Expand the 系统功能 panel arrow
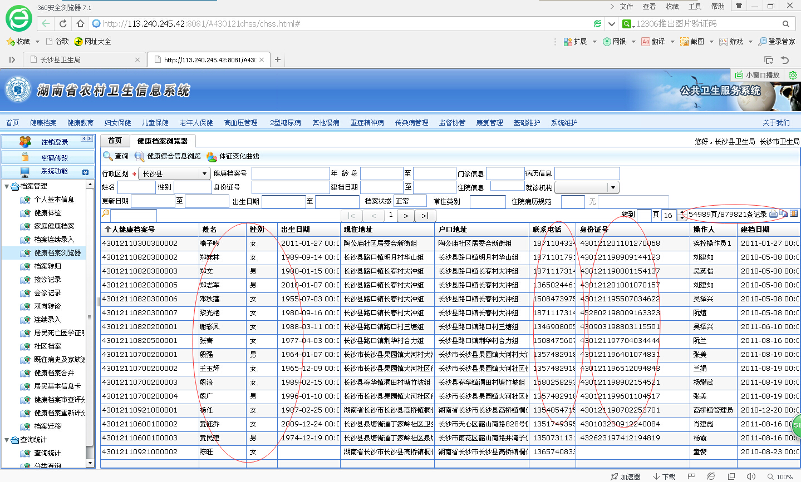The image size is (801, 482). coord(85,172)
